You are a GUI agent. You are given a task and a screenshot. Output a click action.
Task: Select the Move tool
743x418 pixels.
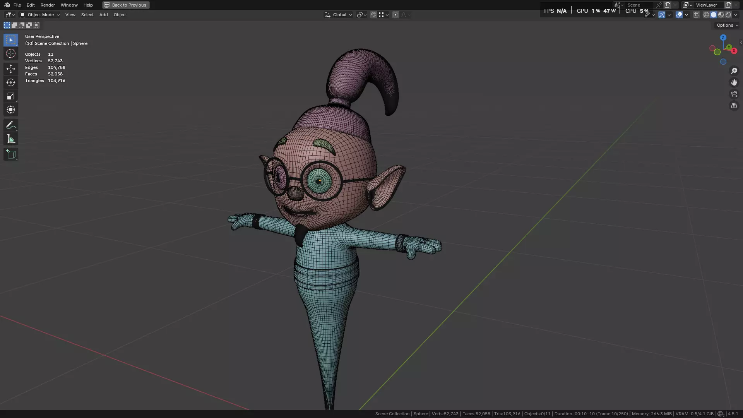[x=11, y=69]
